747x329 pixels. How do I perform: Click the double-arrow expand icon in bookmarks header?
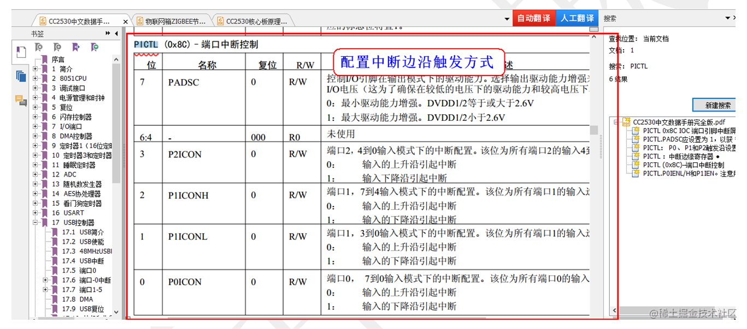click(x=109, y=34)
